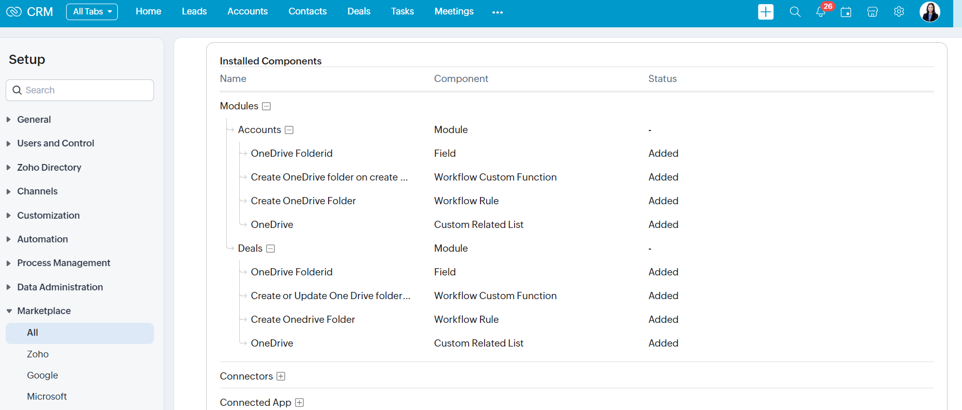Expand the Automation section
This screenshot has height=410, width=962.
tap(42, 239)
